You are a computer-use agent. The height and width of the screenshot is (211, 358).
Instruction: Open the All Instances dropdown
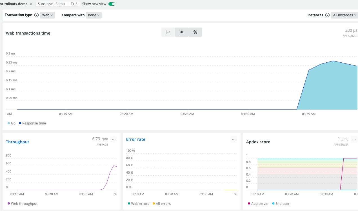(344, 15)
